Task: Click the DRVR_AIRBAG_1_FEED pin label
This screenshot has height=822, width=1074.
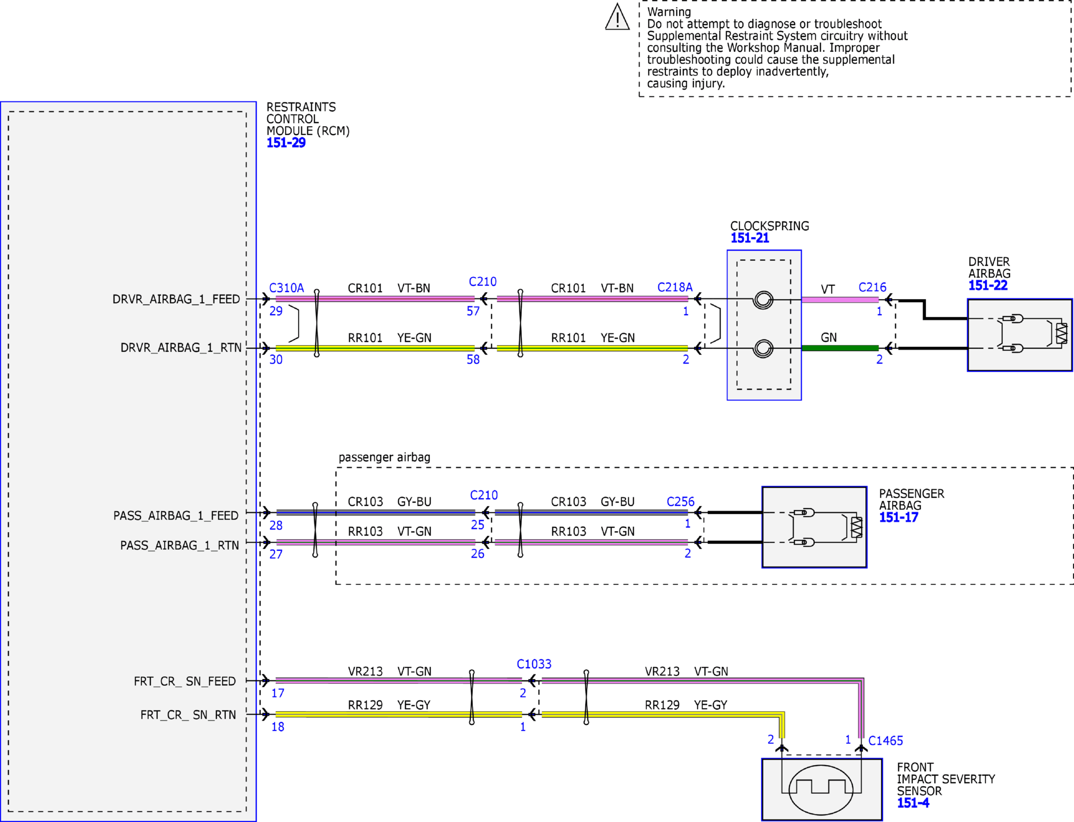Action: pos(176,300)
